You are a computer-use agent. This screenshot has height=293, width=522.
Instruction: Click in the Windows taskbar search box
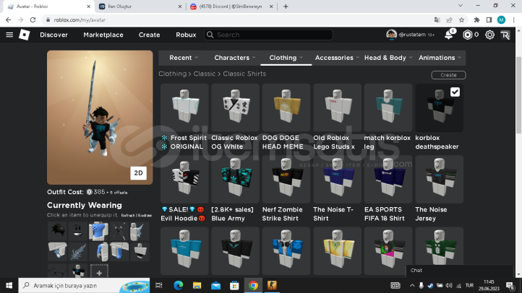click(84, 285)
